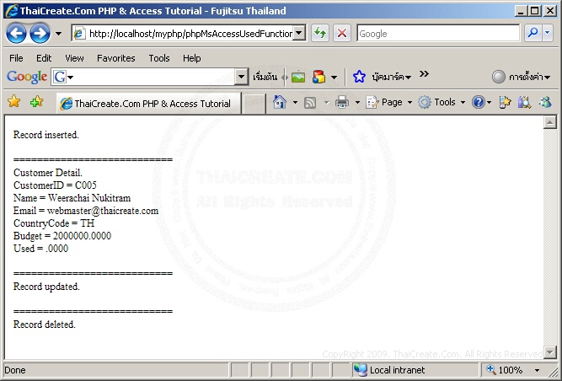
Task: Click the 'Record deleted.' text
Action: [45, 325]
